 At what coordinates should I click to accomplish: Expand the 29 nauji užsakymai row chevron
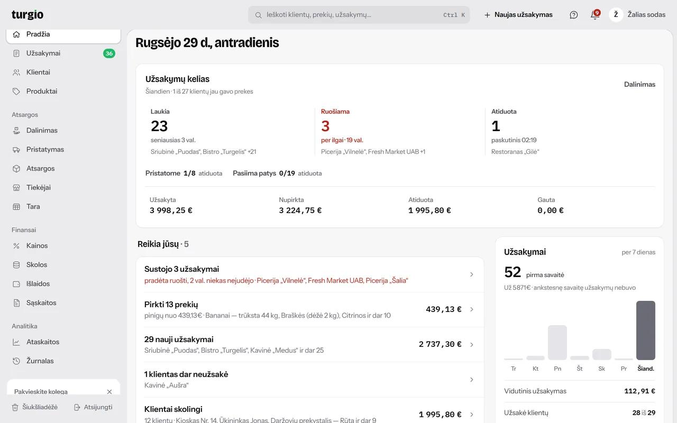pos(472,344)
